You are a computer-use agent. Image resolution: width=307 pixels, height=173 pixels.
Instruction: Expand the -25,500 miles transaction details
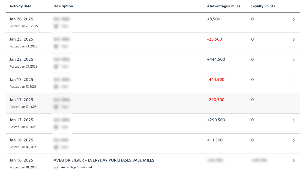point(294,40)
